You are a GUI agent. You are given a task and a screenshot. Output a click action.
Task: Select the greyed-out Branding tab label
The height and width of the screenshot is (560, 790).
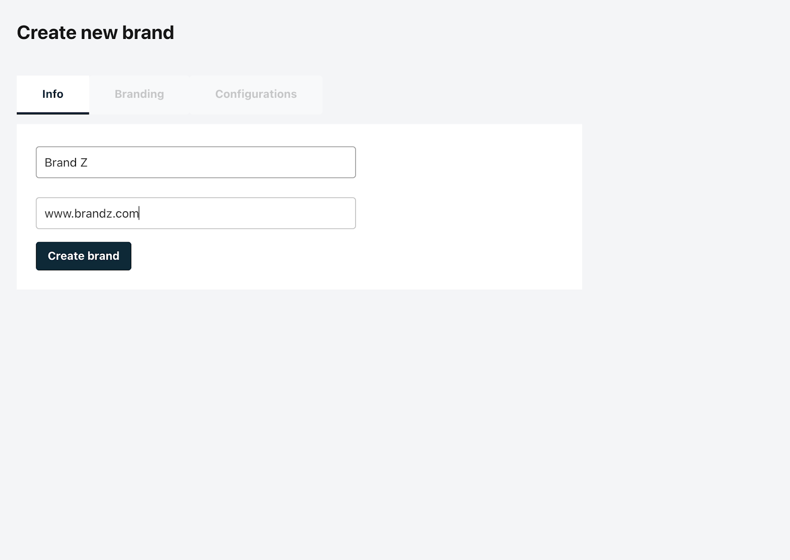tap(139, 94)
